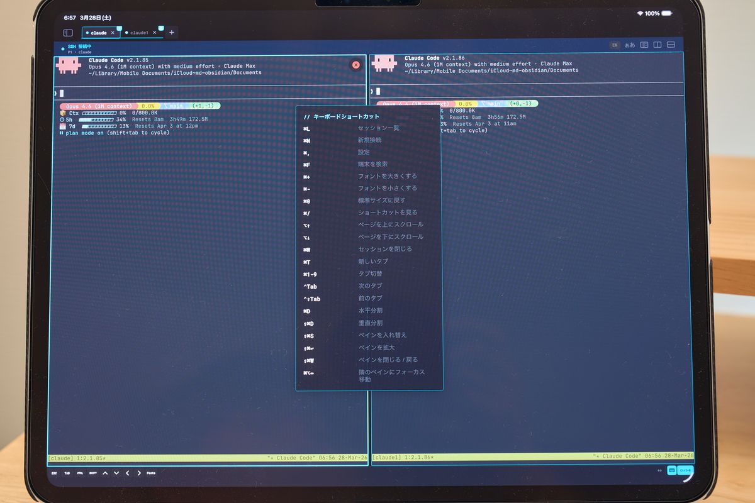The width and height of the screenshot is (755, 503).
Task: Toggle the sidebar panel icon
Action: (x=68, y=33)
